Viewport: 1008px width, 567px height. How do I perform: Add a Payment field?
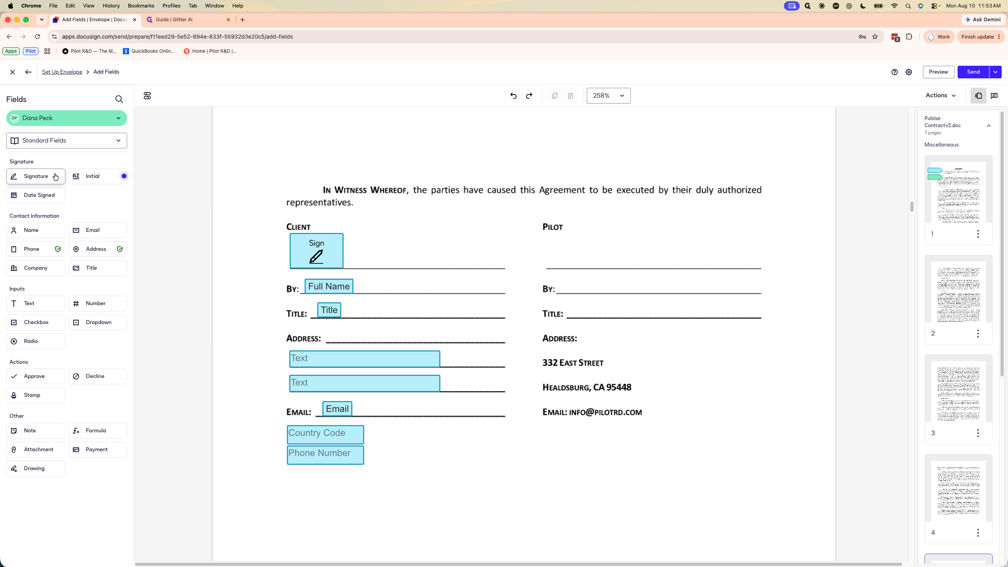[98, 449]
